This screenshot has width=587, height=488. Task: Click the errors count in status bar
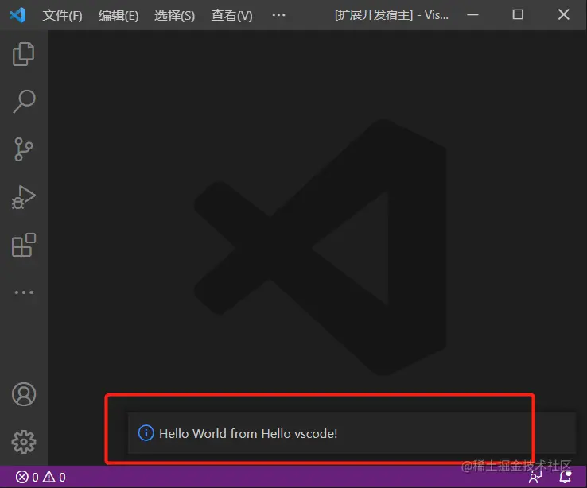click(27, 477)
